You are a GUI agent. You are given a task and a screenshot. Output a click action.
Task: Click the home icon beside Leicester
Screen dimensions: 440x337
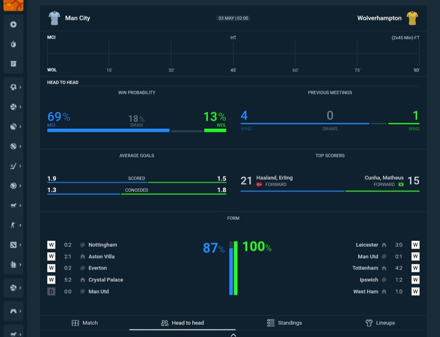384,245
